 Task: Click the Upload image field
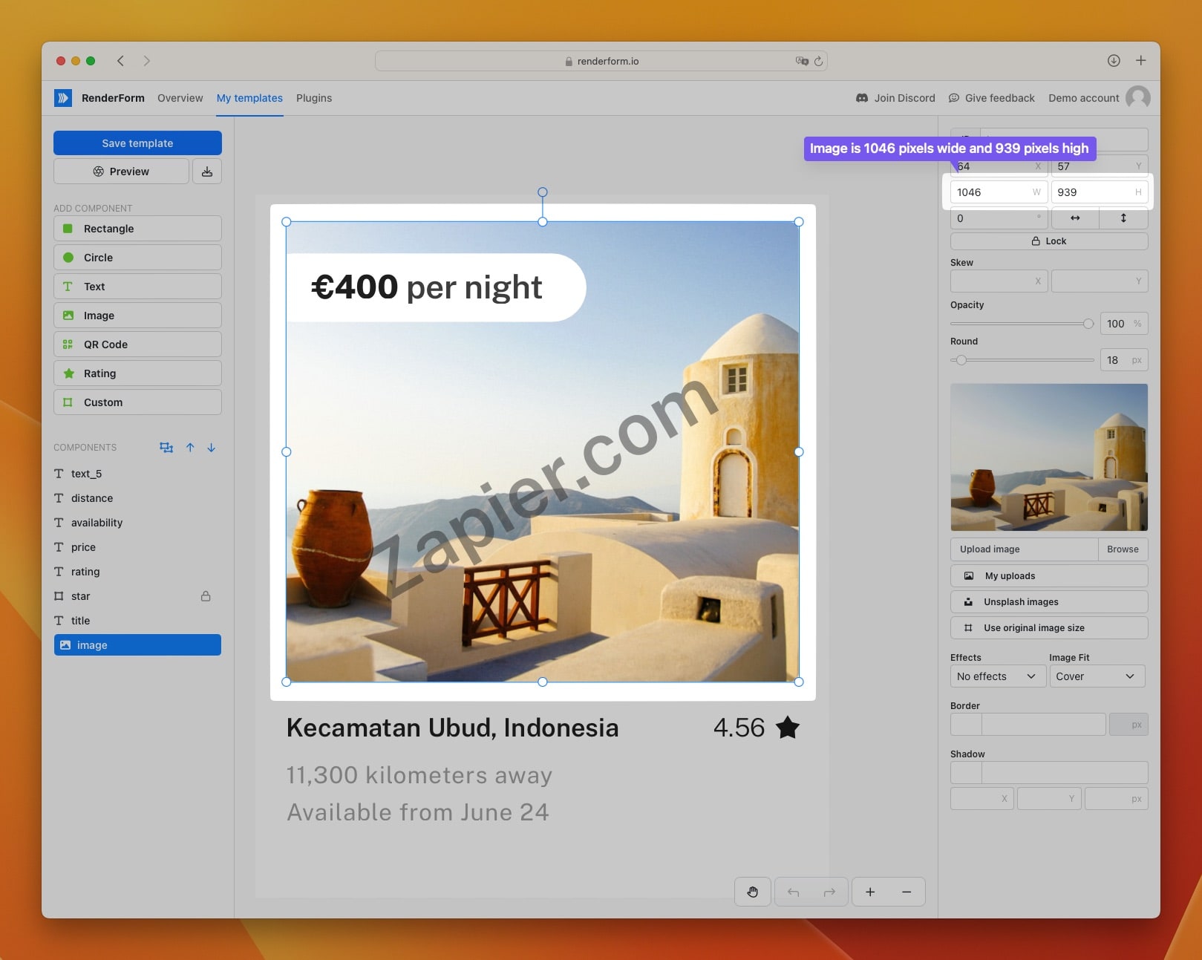tap(1024, 549)
